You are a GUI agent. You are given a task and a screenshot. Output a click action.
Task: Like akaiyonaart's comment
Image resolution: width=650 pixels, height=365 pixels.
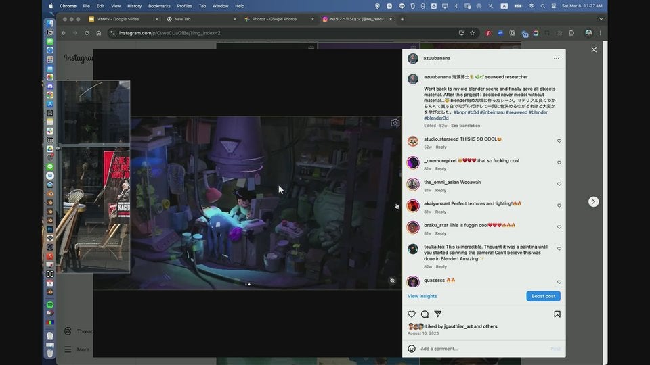pyautogui.click(x=559, y=205)
